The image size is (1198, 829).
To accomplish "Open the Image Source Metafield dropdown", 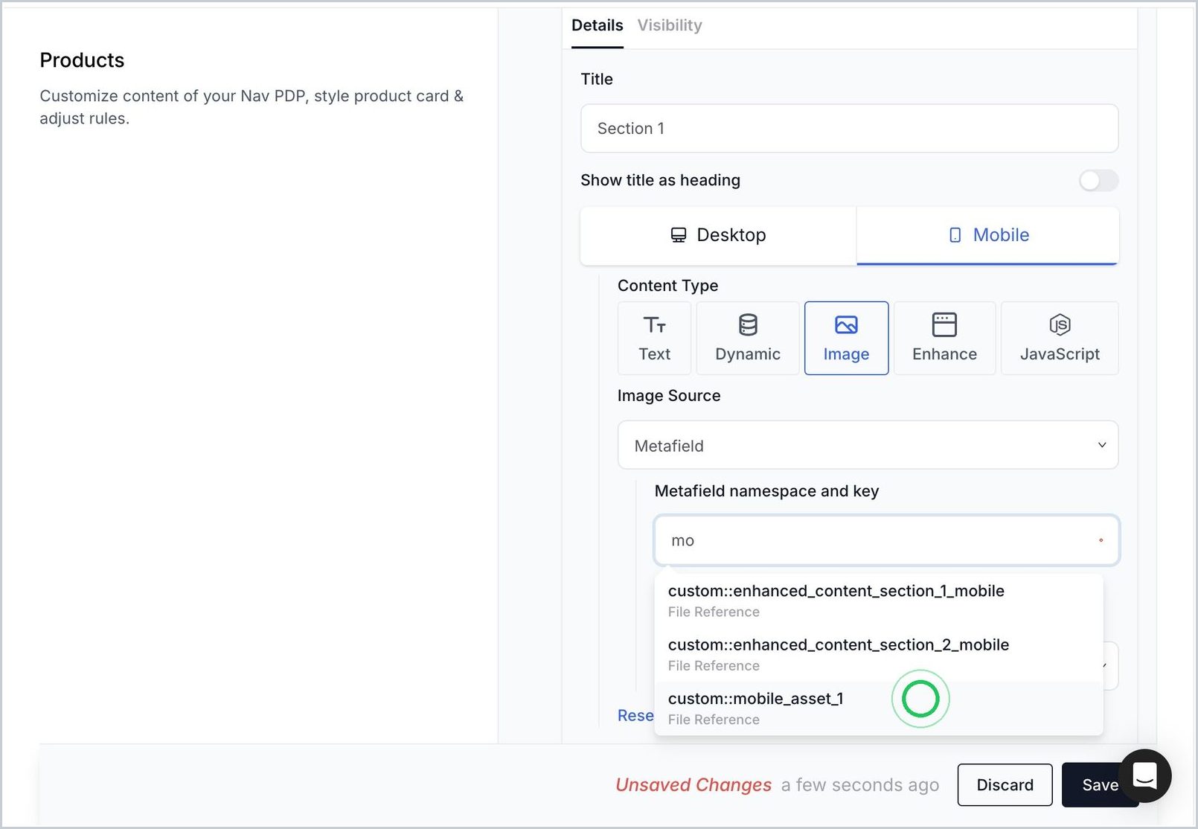I will point(868,445).
